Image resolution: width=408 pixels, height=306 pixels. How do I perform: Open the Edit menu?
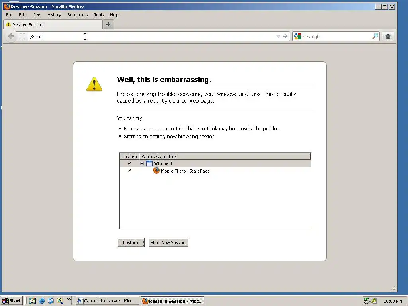click(x=22, y=15)
